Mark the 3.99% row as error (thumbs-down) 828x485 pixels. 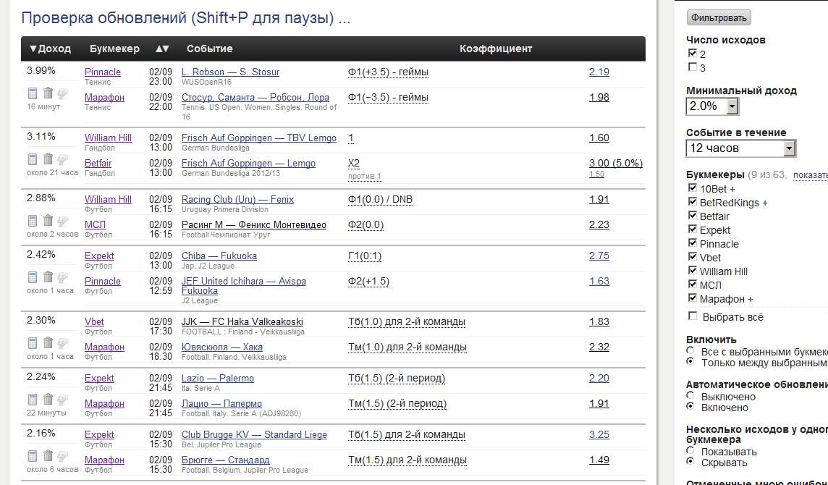[x=62, y=93]
